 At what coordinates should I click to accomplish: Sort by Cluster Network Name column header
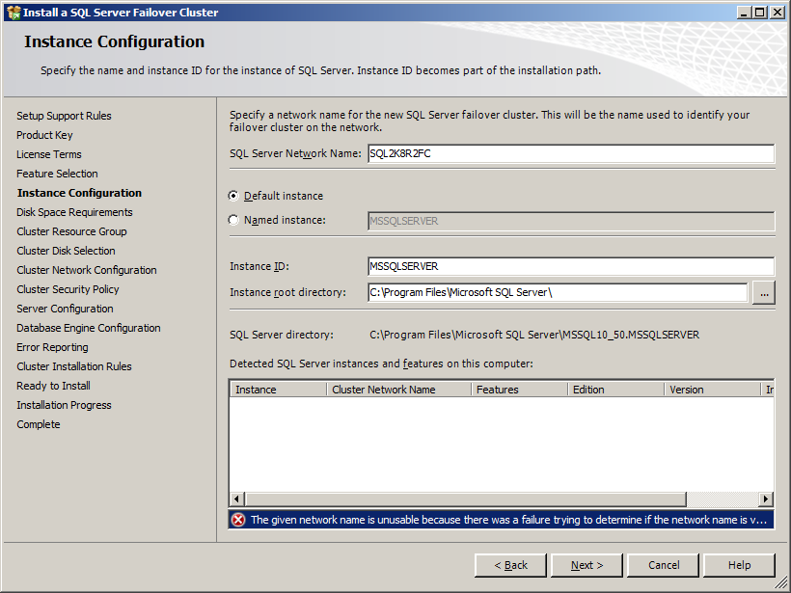[x=399, y=390]
